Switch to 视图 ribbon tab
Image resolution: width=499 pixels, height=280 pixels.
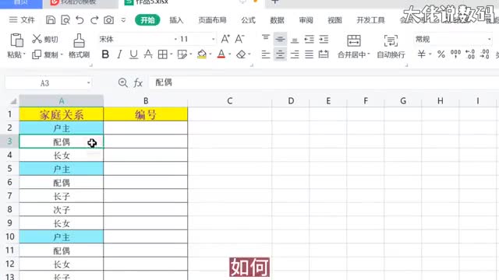[x=334, y=20]
